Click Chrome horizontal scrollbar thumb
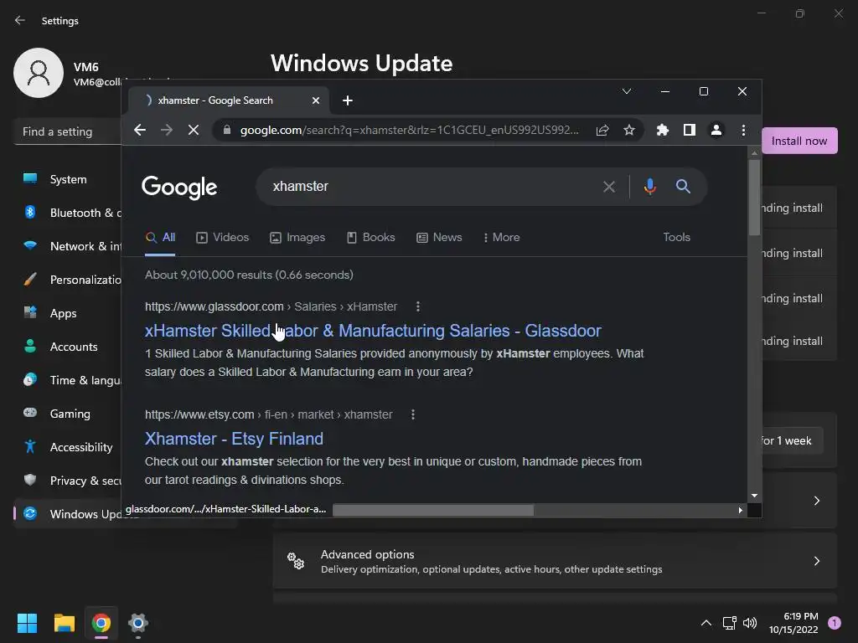 (x=433, y=510)
